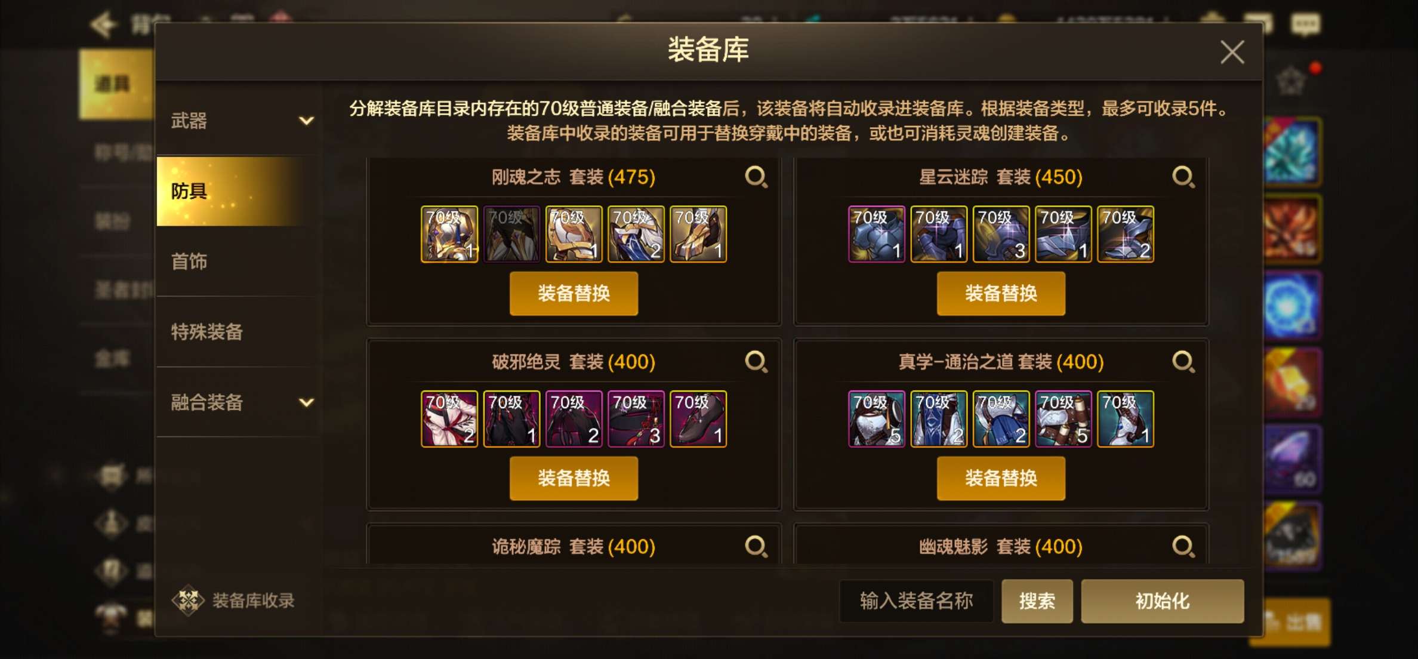Open magnifier for 诡秘魔踪 set
The width and height of the screenshot is (1418, 659).
(x=756, y=546)
